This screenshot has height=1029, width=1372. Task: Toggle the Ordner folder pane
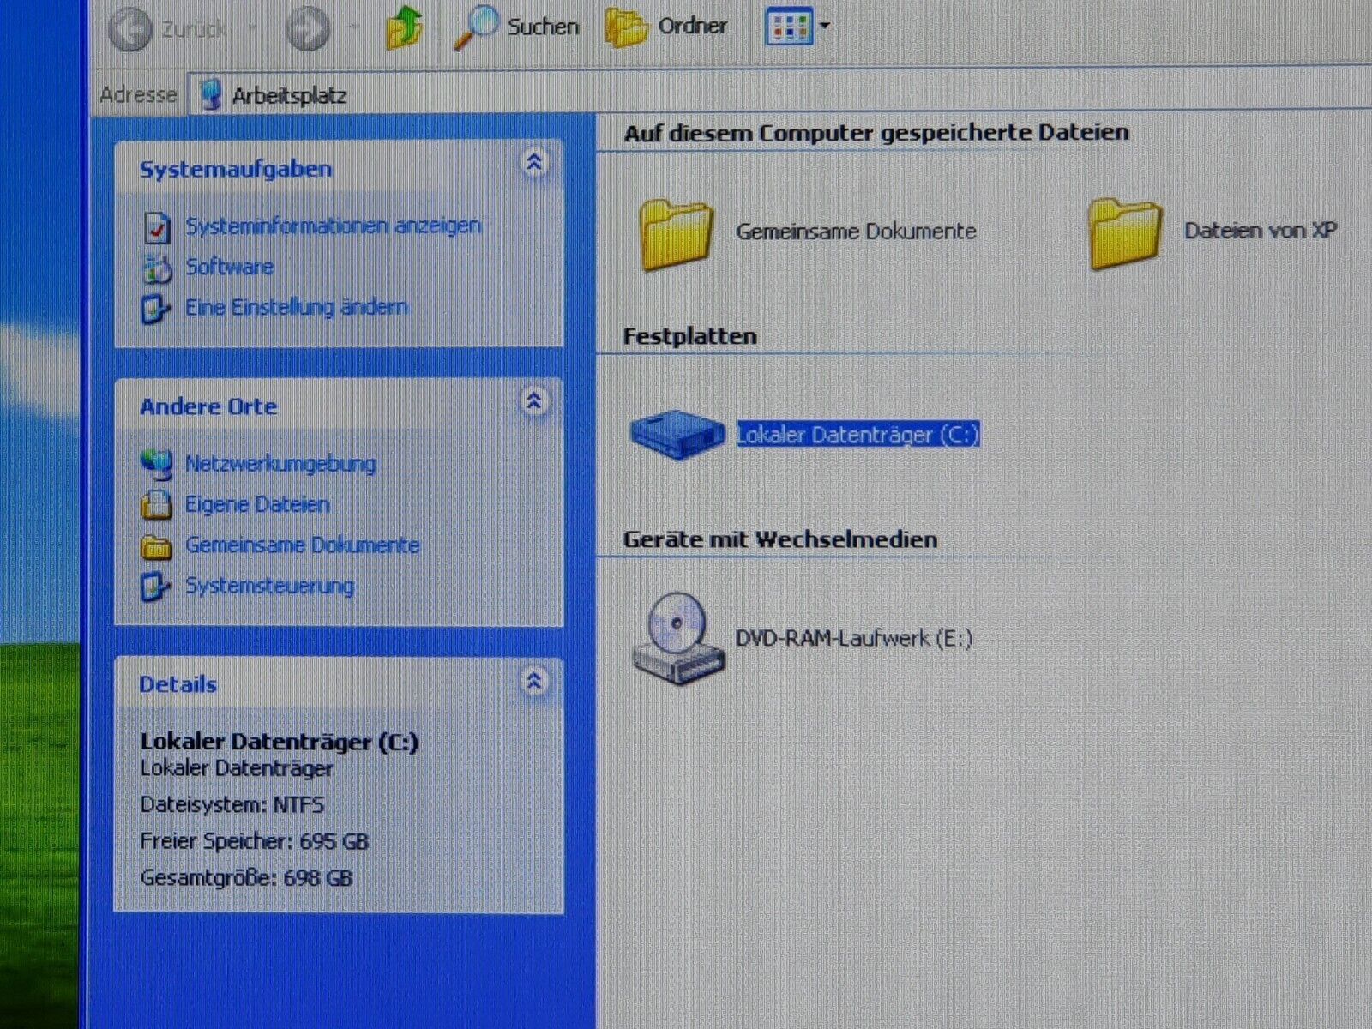[x=666, y=27]
